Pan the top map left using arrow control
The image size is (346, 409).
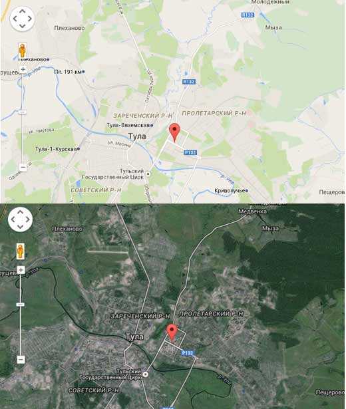coord(15,19)
